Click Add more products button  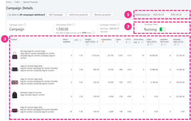(78, 15)
